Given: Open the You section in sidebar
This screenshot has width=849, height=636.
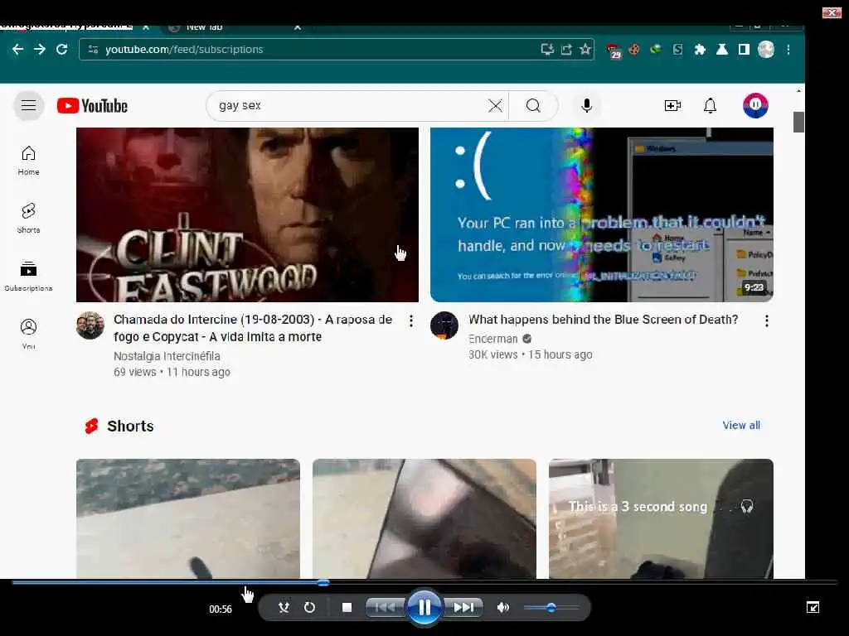Looking at the screenshot, I should (x=29, y=335).
